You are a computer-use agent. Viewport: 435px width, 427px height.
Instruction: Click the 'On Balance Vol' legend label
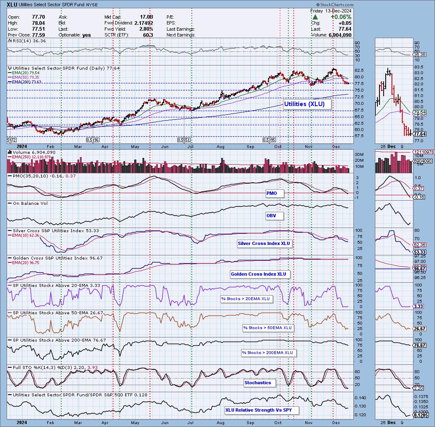(28, 204)
